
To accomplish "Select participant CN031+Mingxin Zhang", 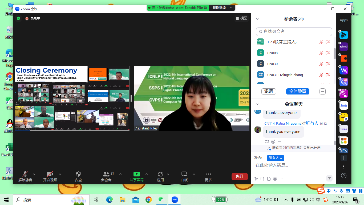I will [x=294, y=75].
